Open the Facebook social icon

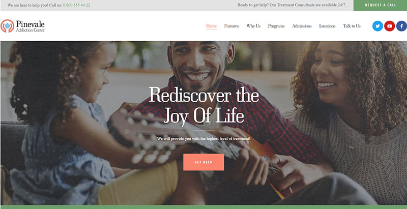(401, 26)
